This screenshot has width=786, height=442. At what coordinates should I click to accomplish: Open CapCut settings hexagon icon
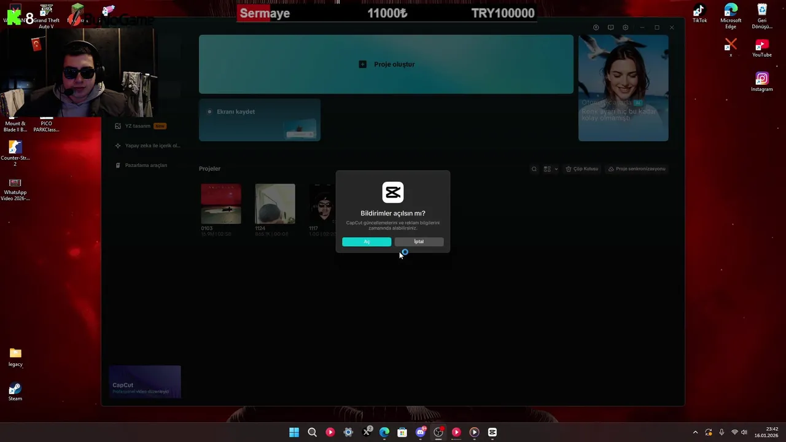tap(625, 28)
